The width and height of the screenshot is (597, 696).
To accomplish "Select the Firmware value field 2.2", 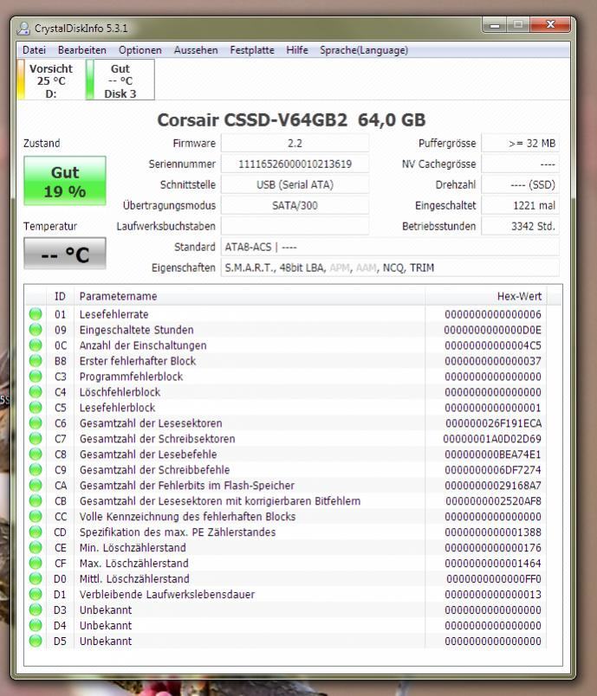I will 295,144.
